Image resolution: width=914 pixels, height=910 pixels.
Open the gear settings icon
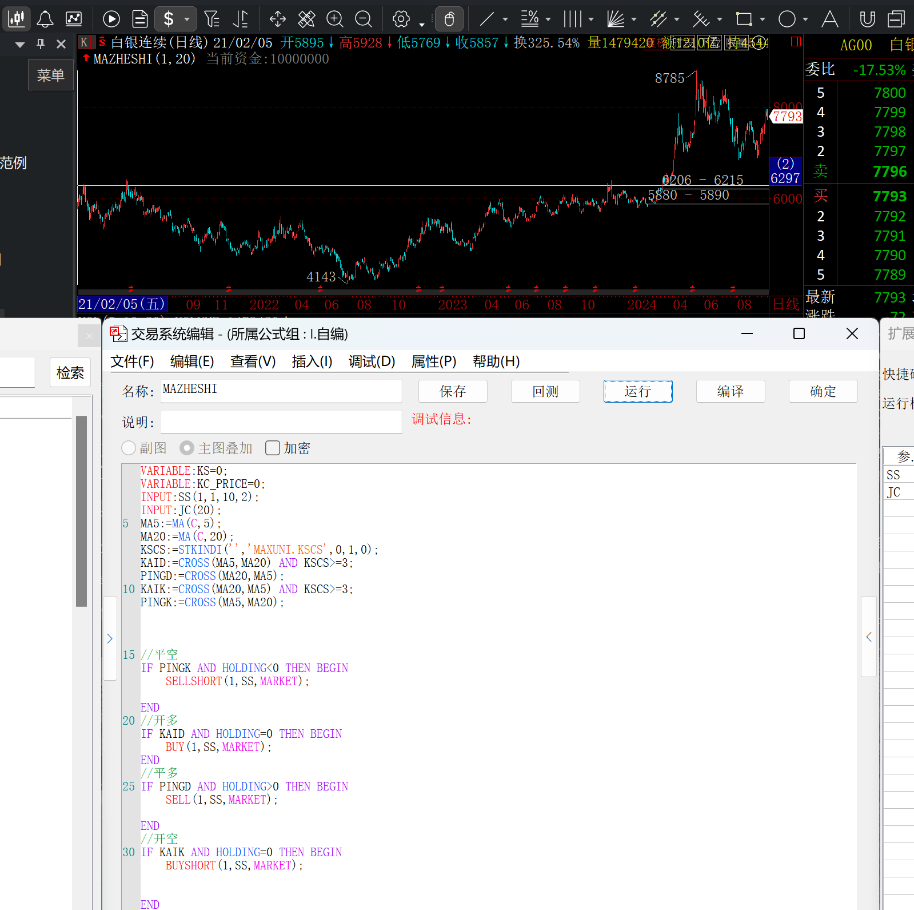[x=401, y=19]
